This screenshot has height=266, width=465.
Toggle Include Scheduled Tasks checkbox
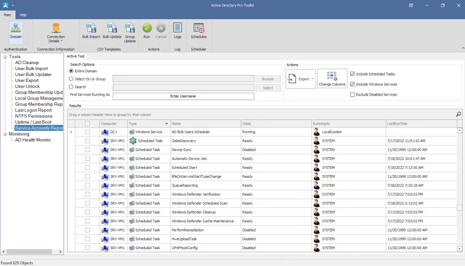[352, 74]
